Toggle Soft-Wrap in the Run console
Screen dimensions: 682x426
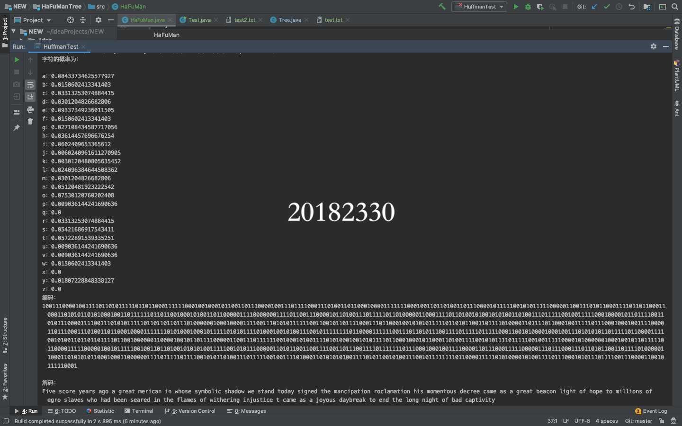[x=30, y=85]
